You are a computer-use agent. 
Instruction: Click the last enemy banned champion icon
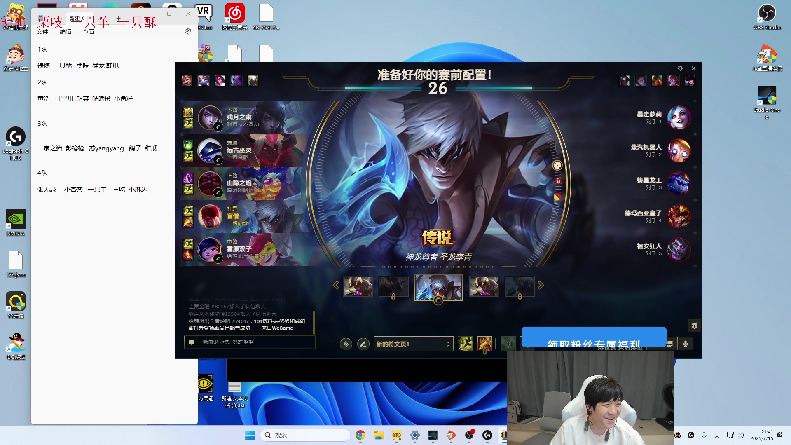(x=690, y=81)
